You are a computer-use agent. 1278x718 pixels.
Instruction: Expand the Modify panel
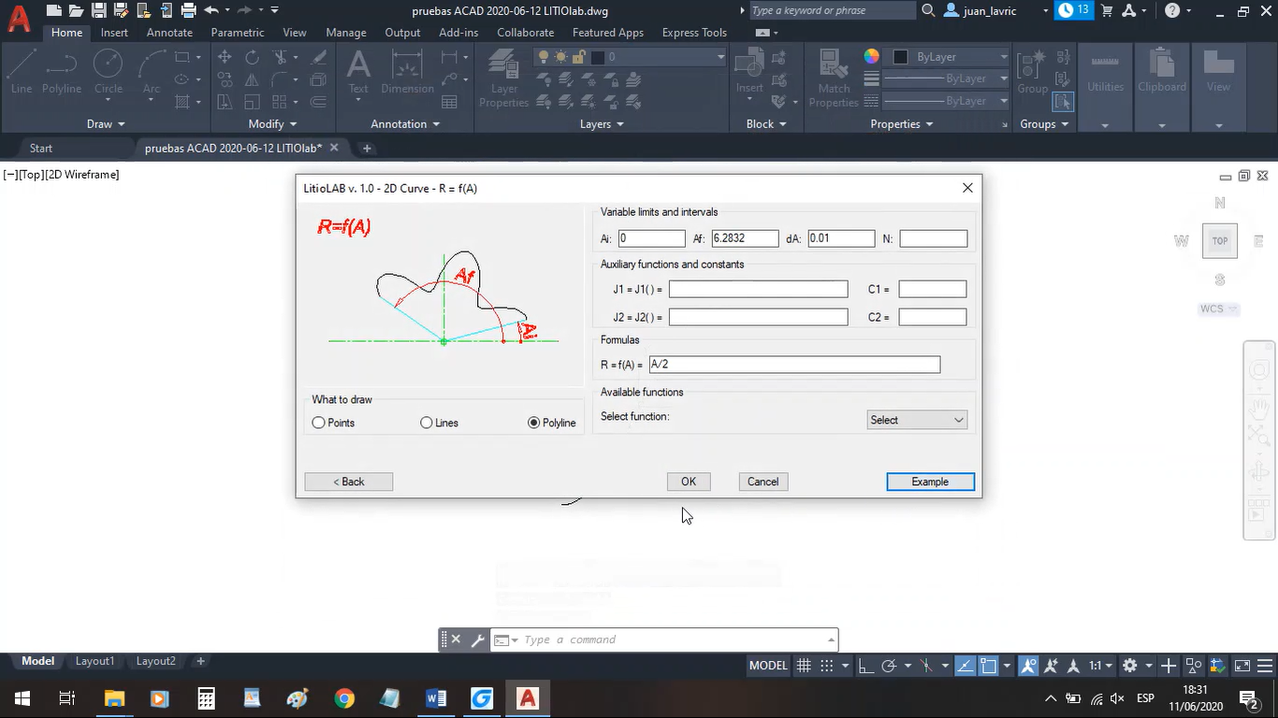pyautogui.click(x=272, y=123)
